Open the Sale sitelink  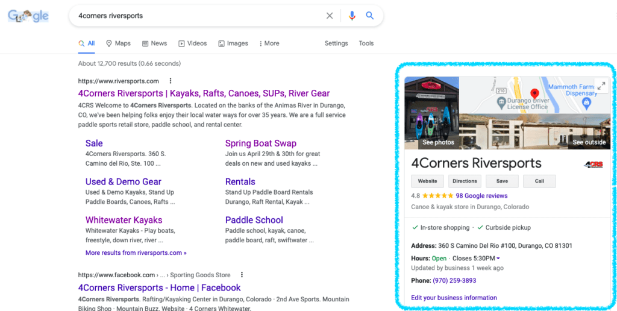click(94, 143)
